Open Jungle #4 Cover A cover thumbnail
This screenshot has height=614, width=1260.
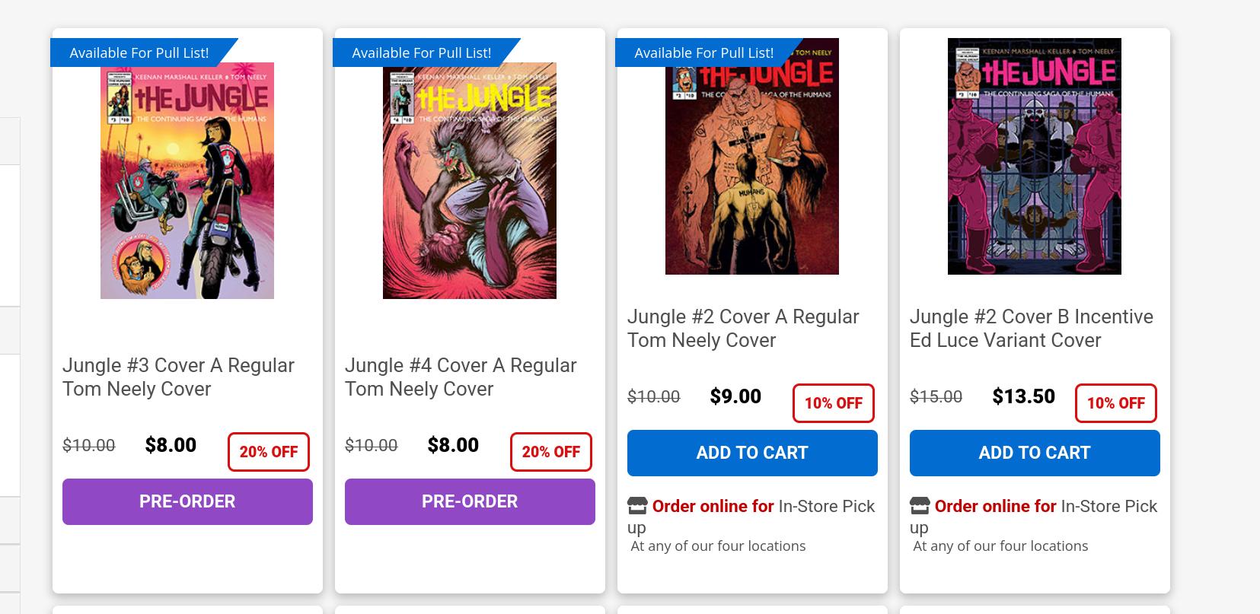pos(470,181)
